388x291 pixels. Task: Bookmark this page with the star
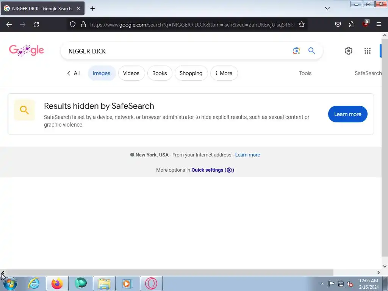tap(301, 25)
